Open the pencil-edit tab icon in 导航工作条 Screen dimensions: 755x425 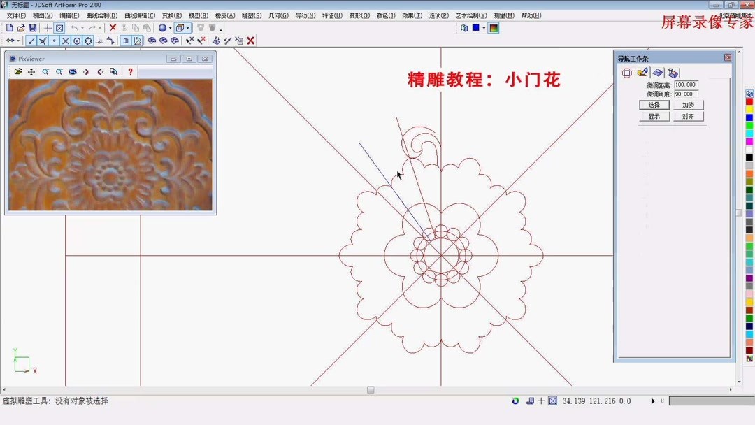click(642, 73)
